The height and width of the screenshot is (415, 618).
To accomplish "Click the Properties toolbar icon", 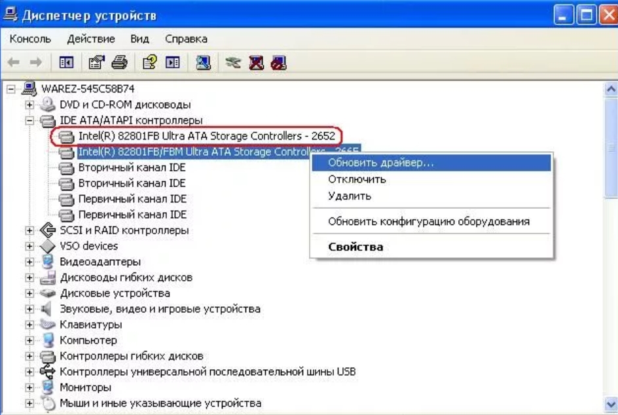I will pos(96,63).
